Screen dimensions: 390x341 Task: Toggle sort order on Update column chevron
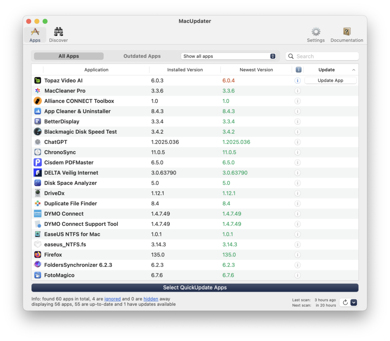coord(353,70)
